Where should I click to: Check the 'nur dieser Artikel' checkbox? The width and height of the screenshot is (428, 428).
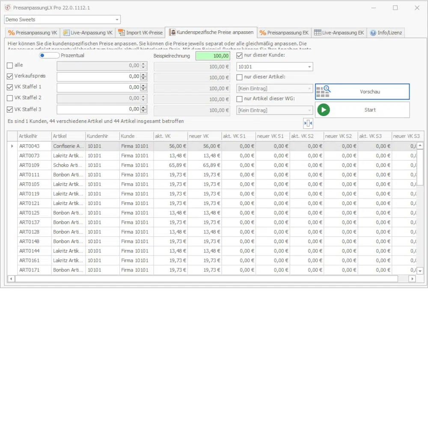coord(240,77)
